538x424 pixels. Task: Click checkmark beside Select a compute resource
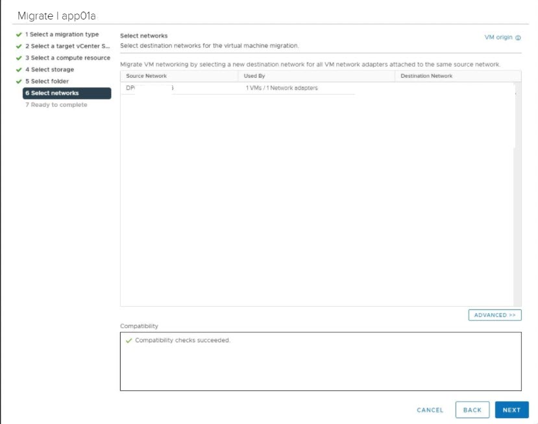(x=18, y=58)
